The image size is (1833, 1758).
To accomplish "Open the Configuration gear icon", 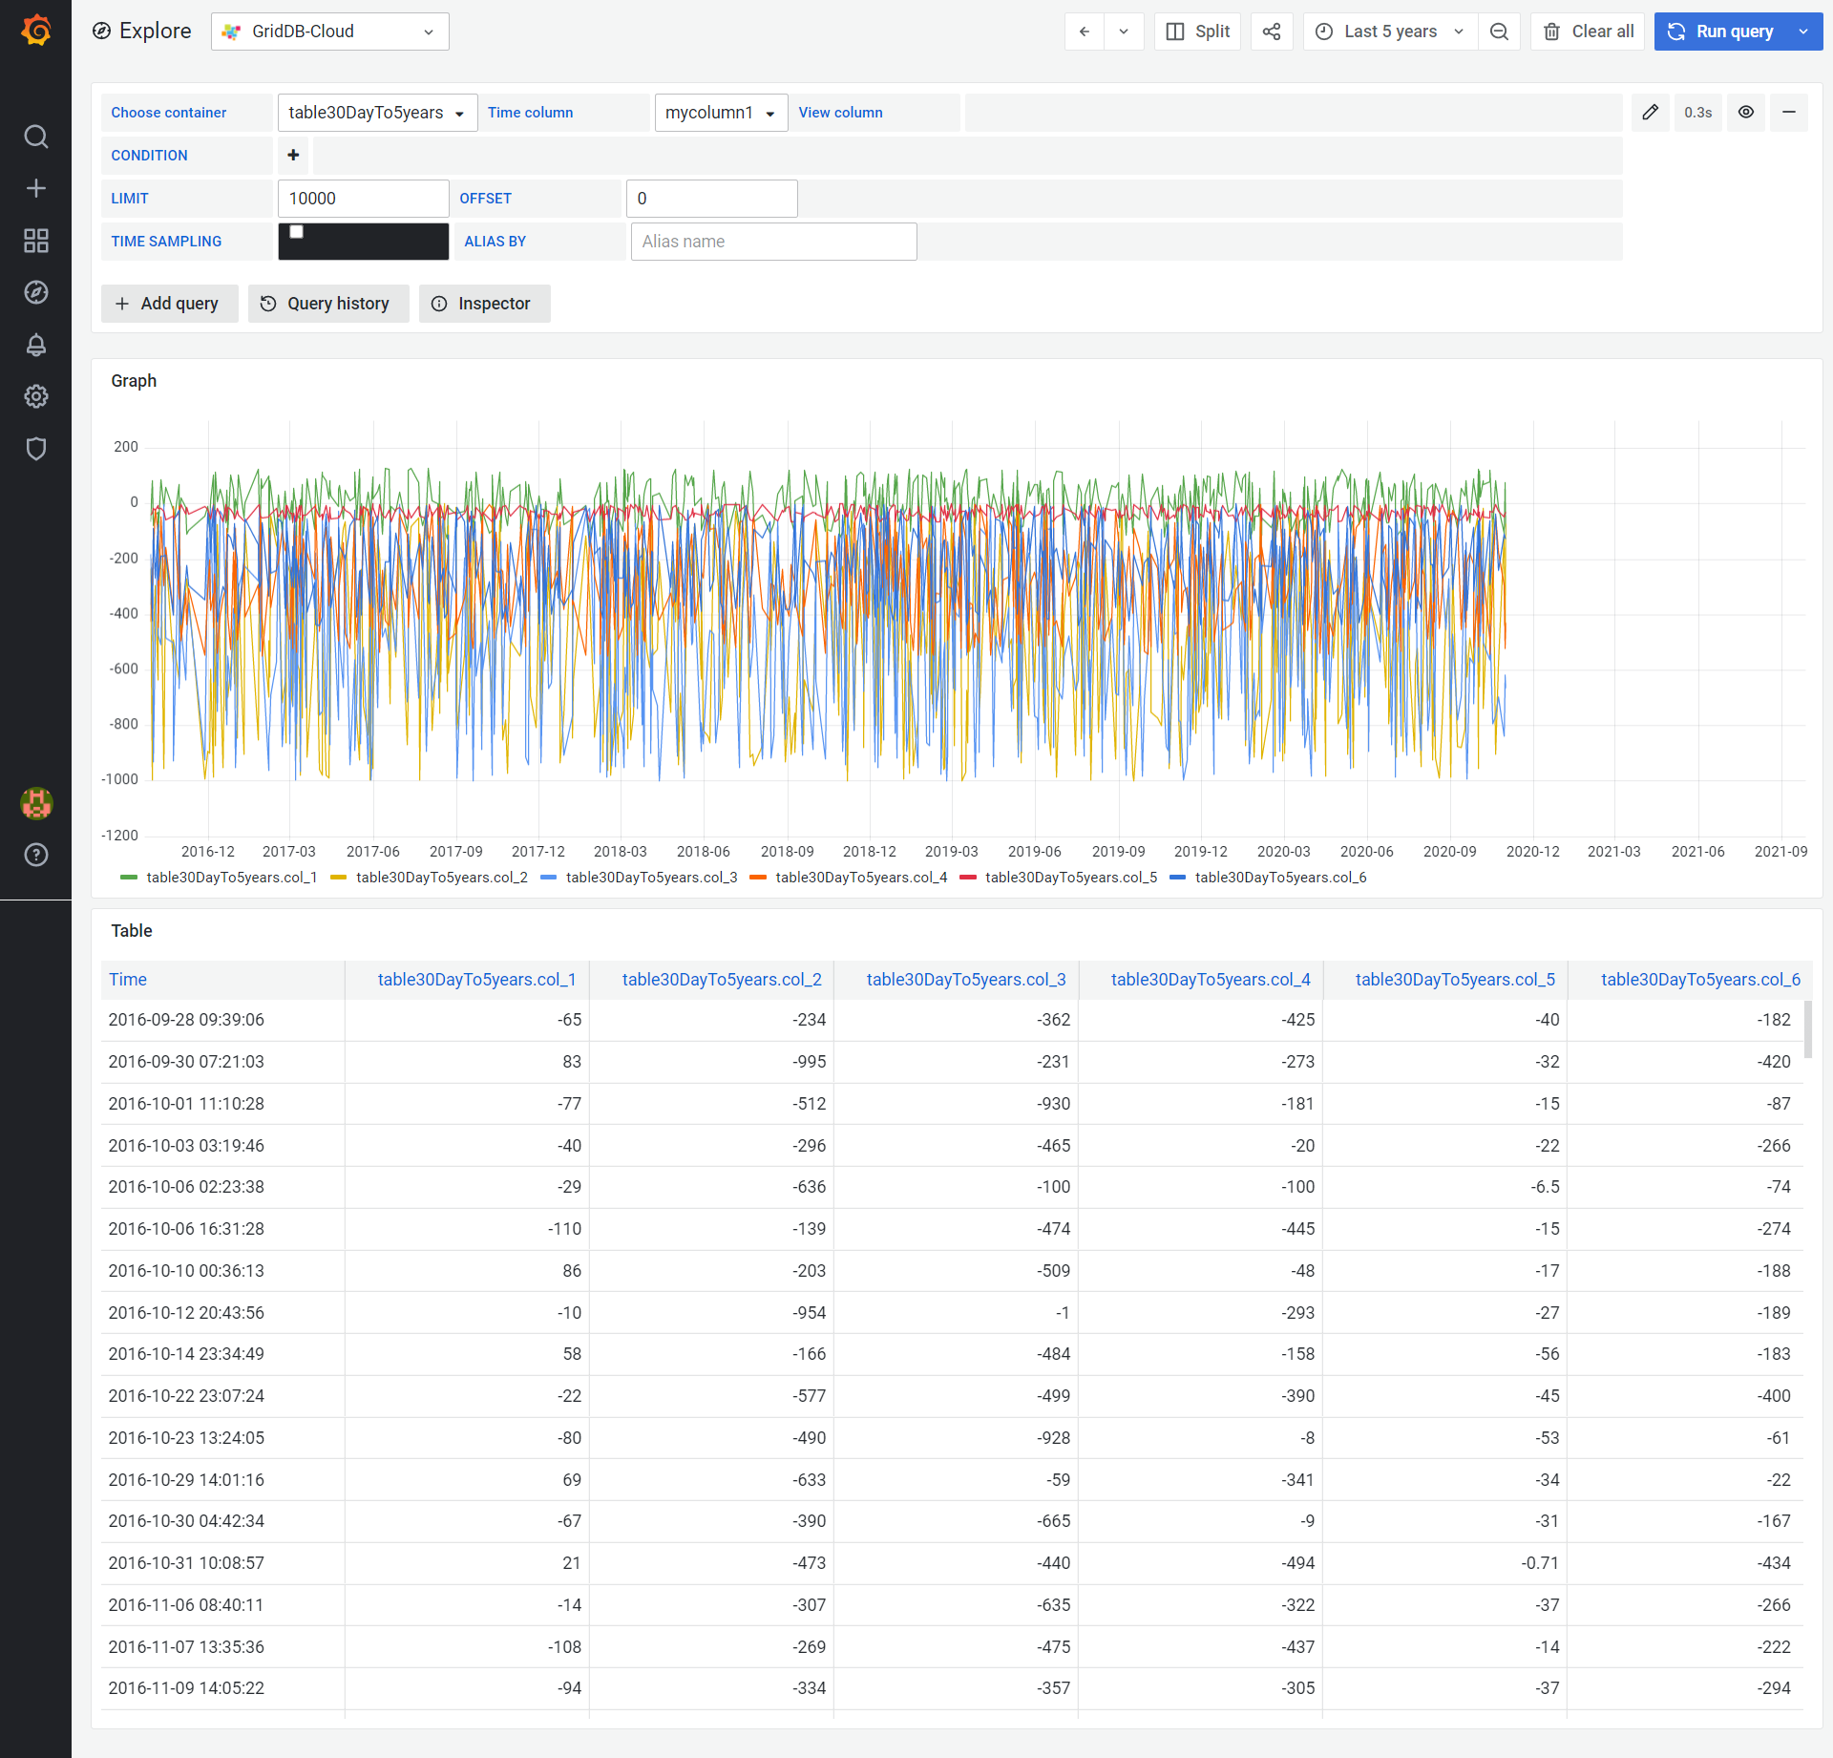I will pyautogui.click(x=35, y=396).
